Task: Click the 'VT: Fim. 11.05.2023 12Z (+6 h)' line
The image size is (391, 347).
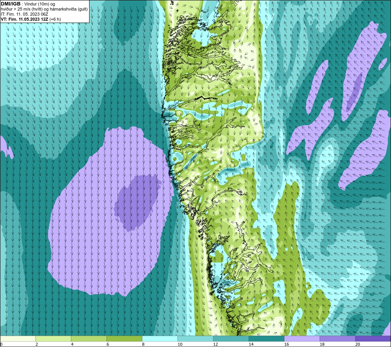Action: (30, 19)
